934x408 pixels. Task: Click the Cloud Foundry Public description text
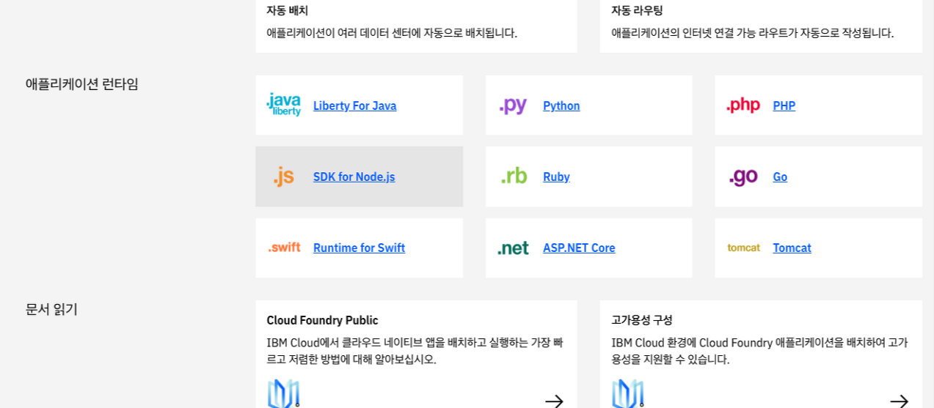point(415,351)
